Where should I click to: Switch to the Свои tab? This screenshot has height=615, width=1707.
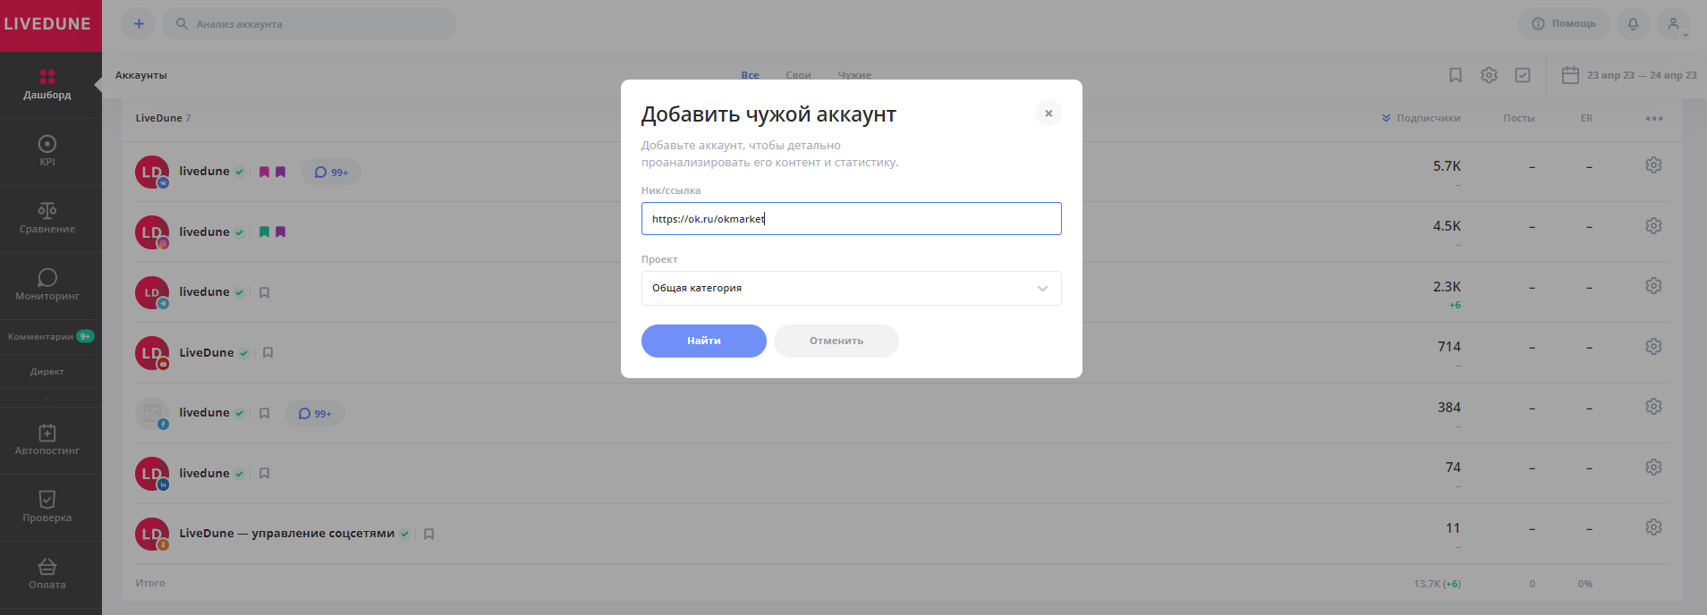(798, 75)
